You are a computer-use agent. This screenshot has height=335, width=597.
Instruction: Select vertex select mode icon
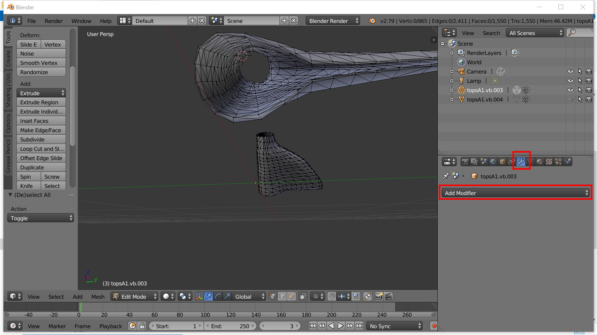click(x=273, y=297)
